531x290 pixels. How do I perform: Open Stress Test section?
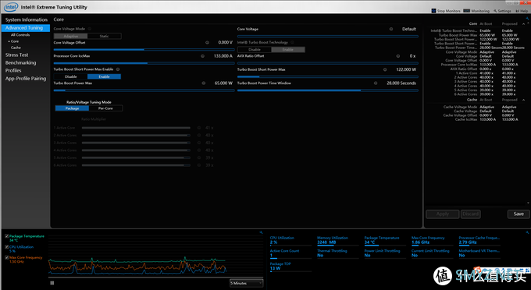[16, 55]
